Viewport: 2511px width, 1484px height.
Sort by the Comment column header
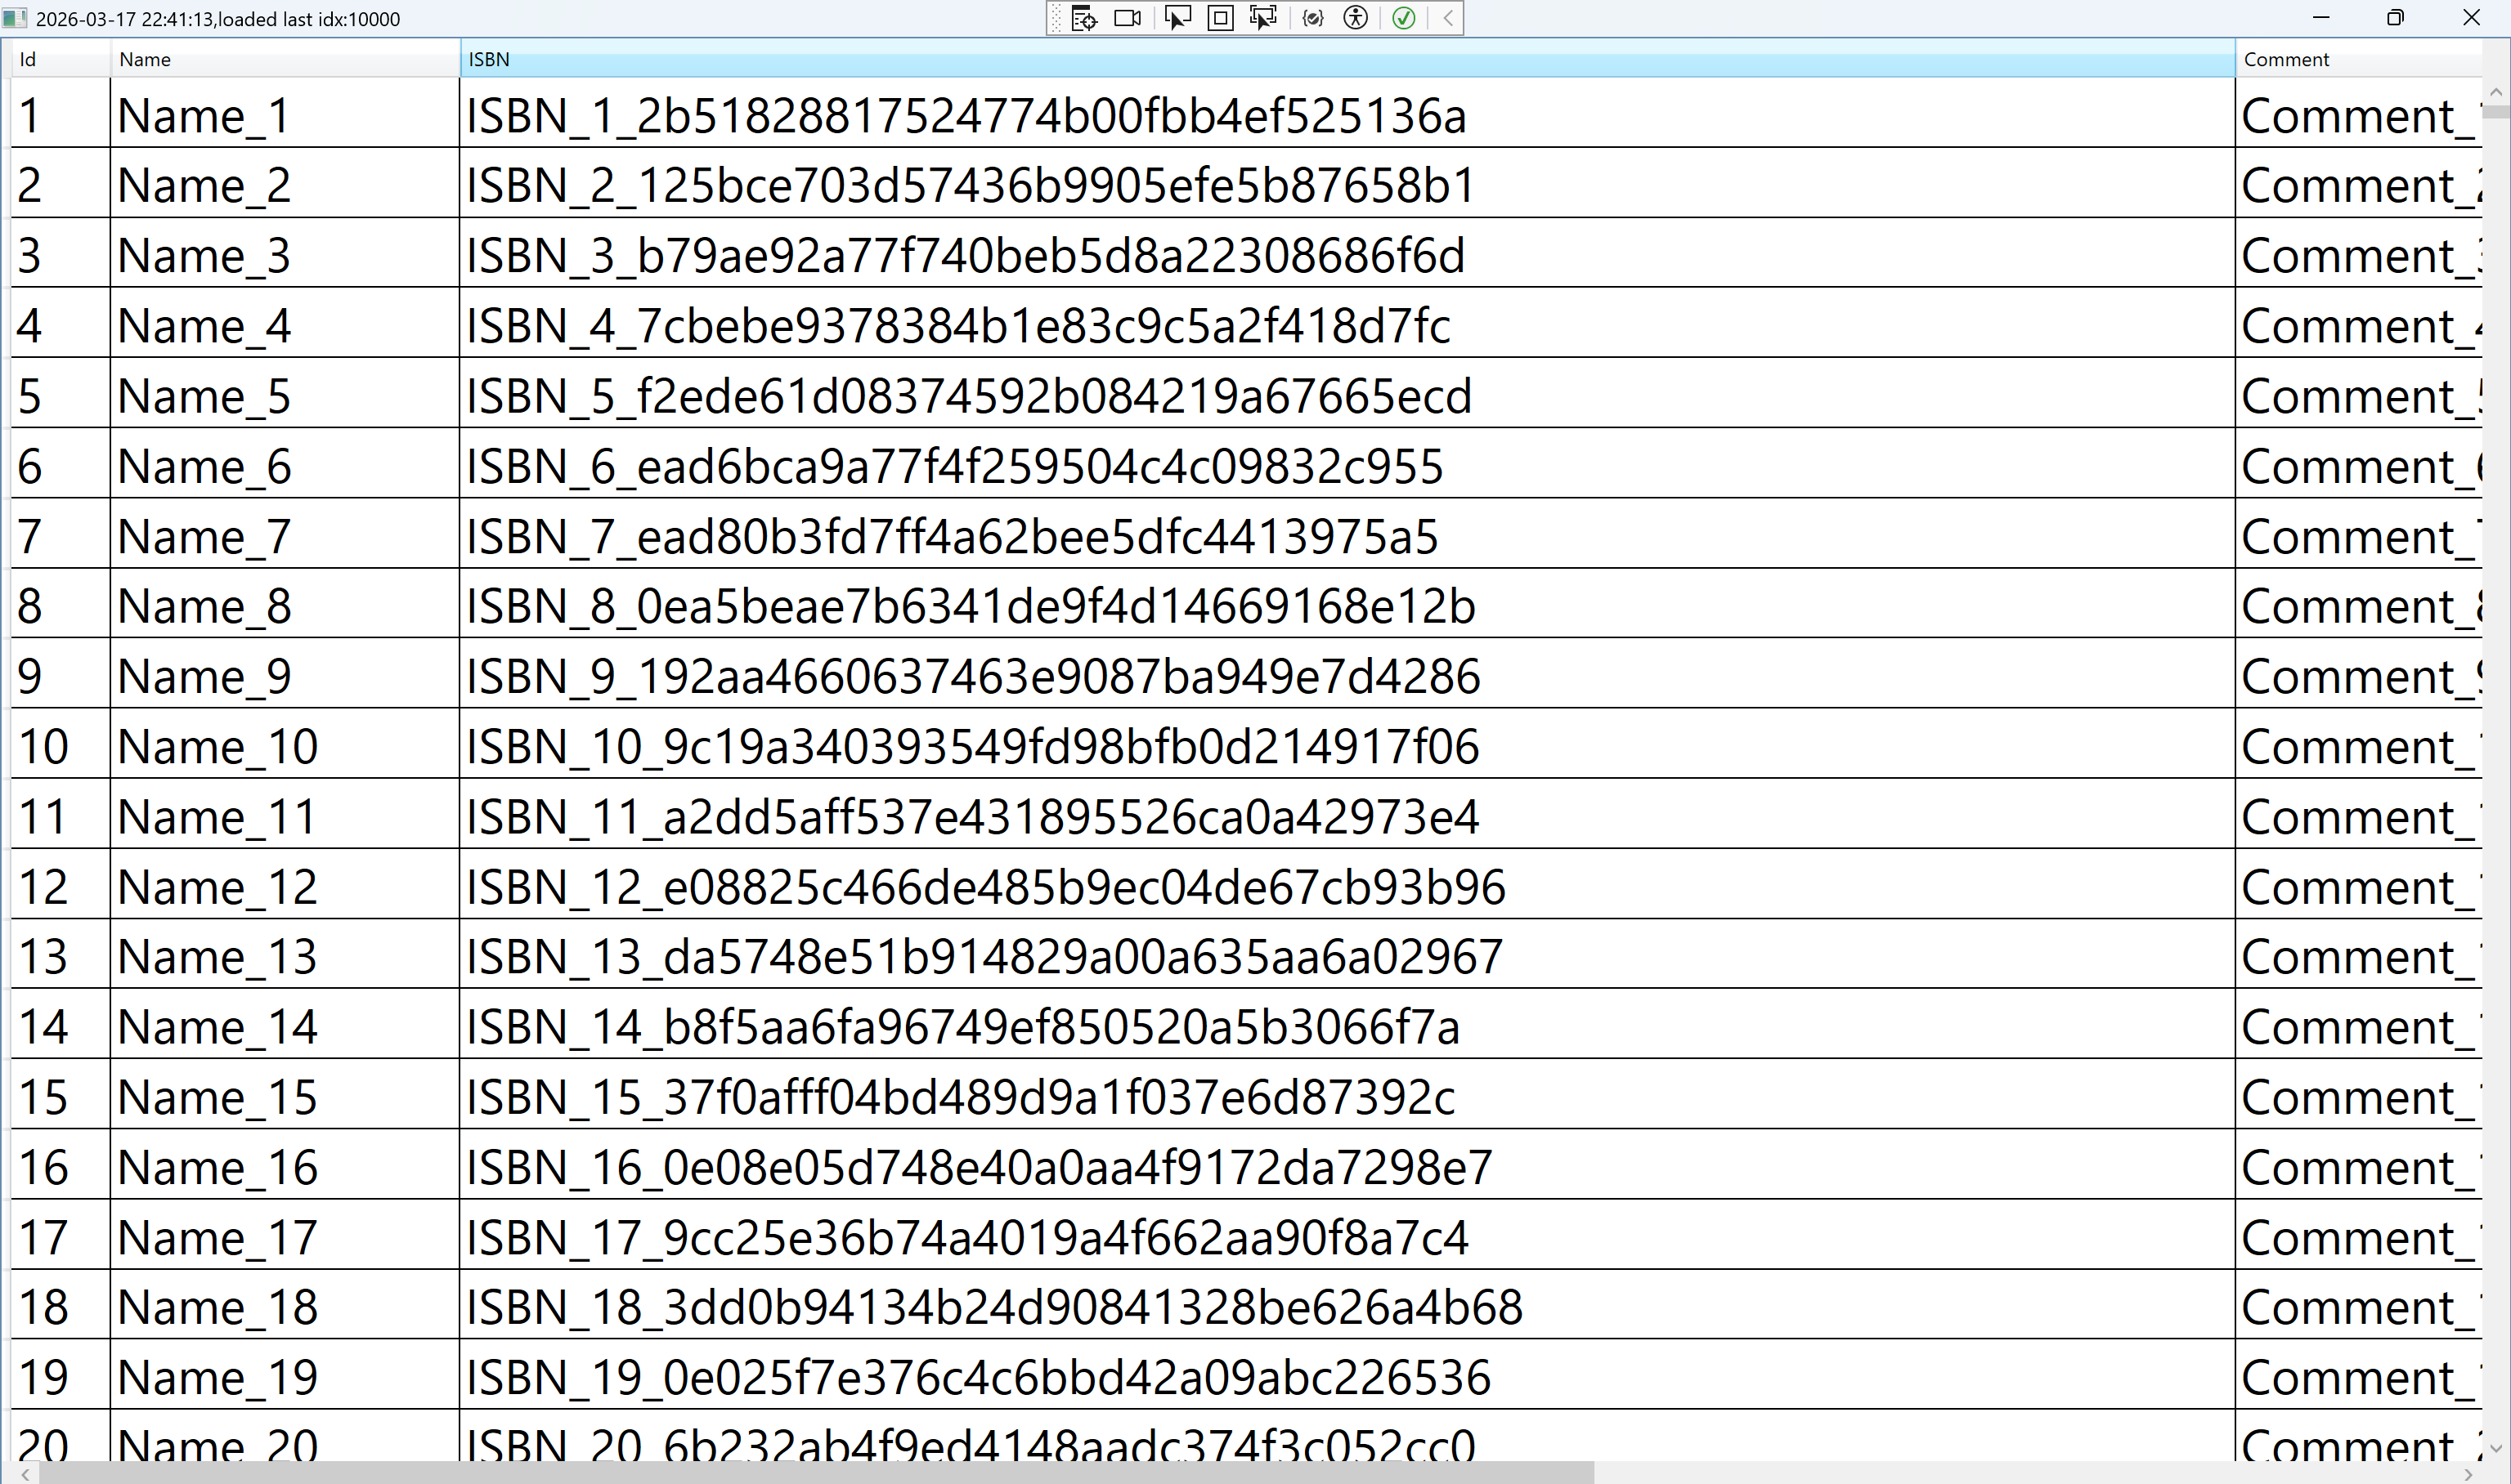(x=2359, y=59)
